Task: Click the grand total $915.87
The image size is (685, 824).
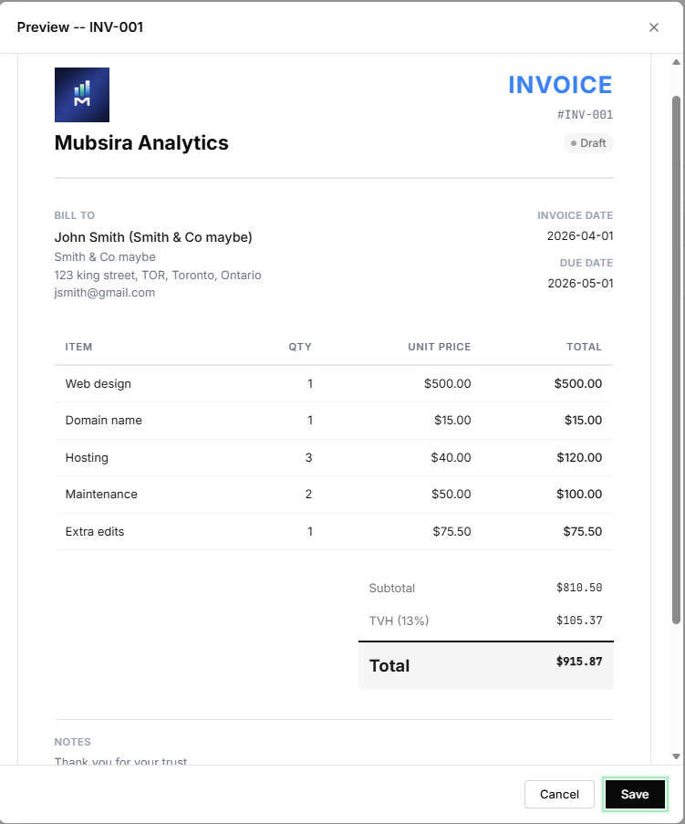Action: (x=579, y=662)
